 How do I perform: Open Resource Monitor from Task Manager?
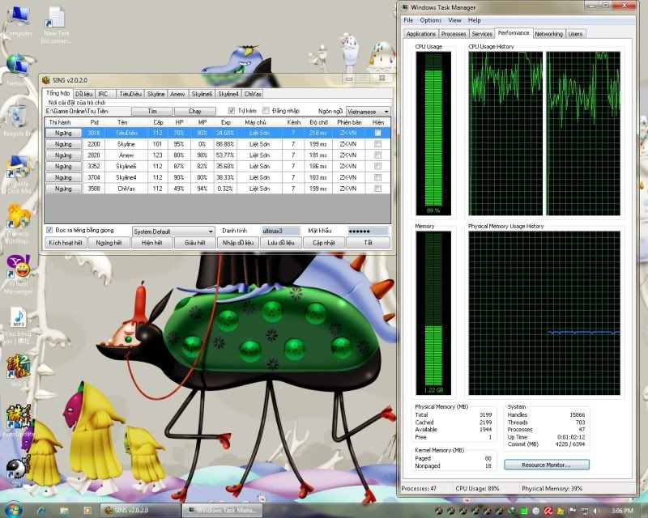(546, 465)
